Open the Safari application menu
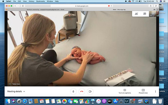Viewport: 168px width, 105px height. pos(9,1)
